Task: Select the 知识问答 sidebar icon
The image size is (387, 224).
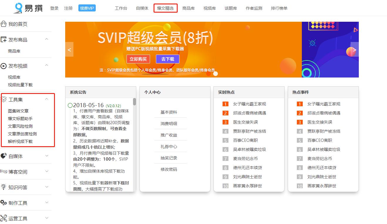Action: click(x=3, y=187)
